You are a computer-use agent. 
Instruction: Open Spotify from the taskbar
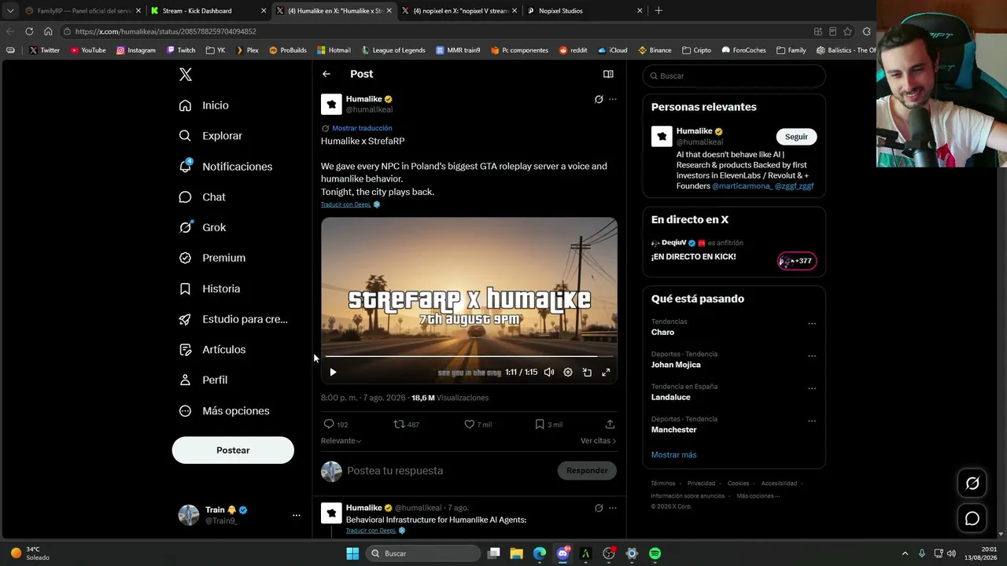pos(655,553)
